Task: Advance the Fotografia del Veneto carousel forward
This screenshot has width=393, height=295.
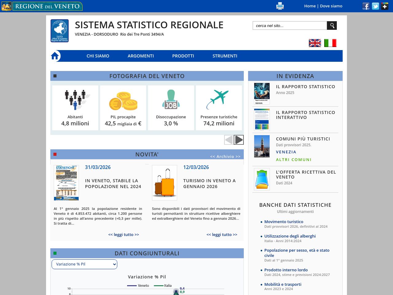Action: (239, 140)
